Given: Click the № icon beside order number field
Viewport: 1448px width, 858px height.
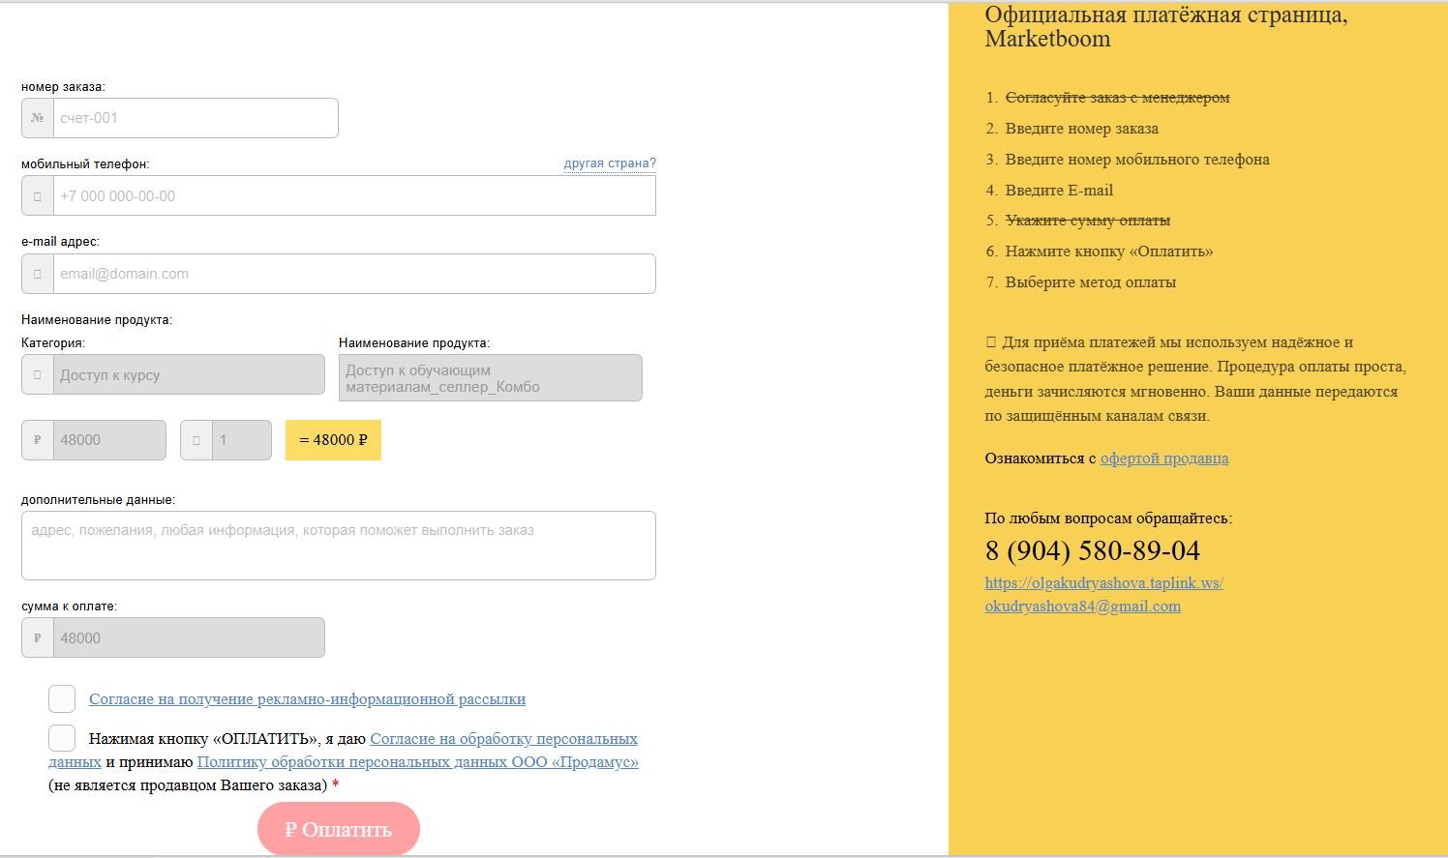Looking at the screenshot, I should point(38,118).
